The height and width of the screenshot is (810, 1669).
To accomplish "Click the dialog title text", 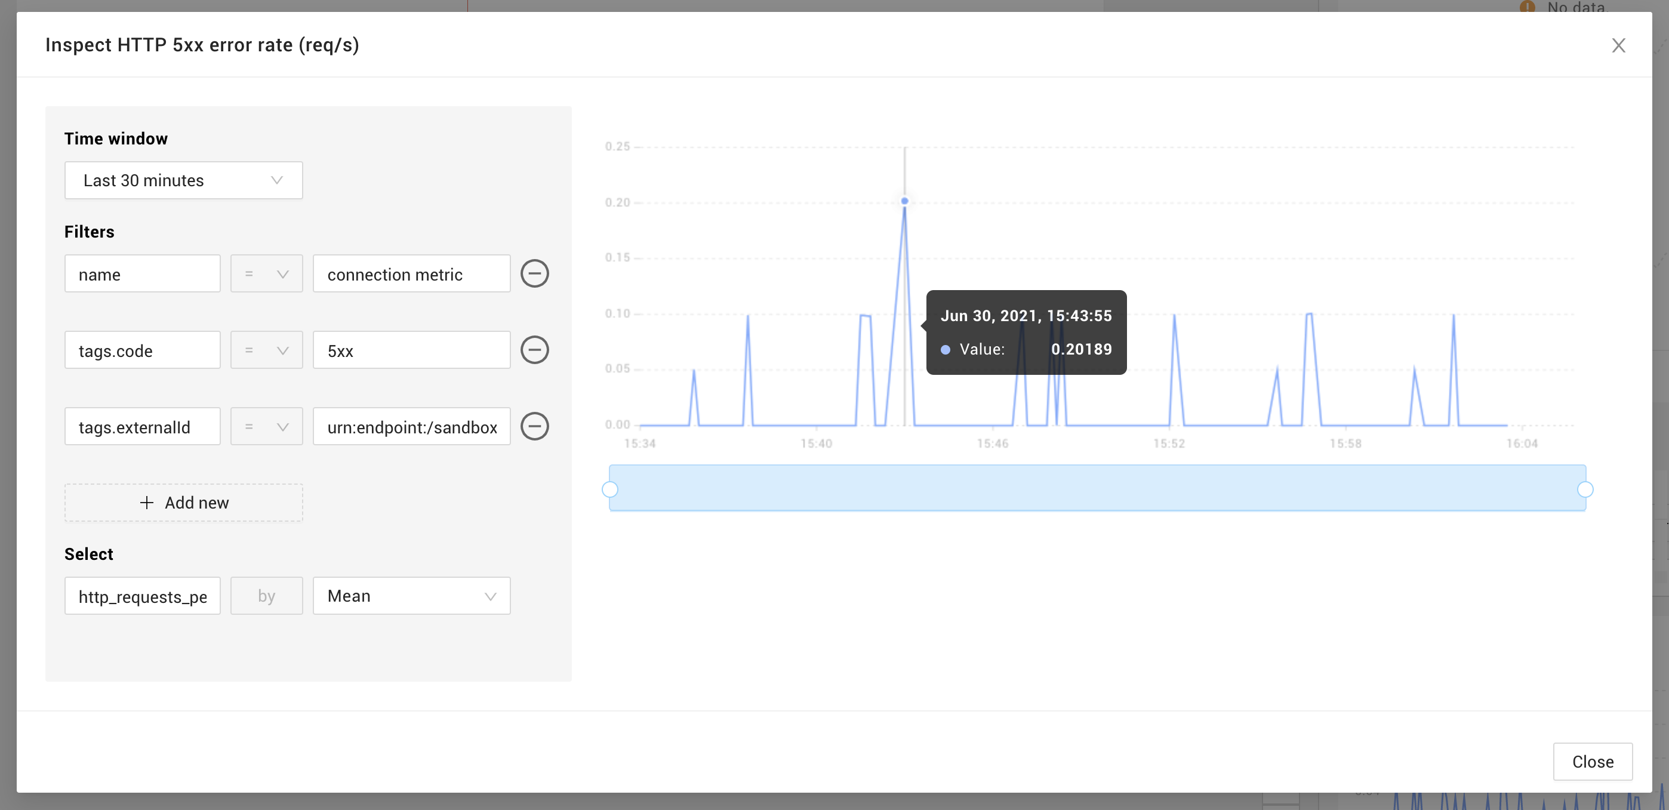I will pyautogui.click(x=202, y=45).
